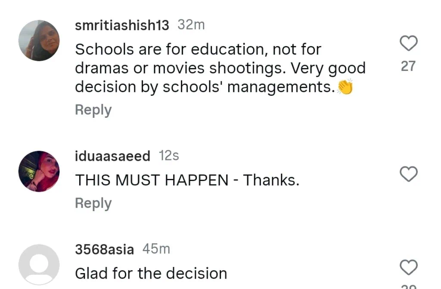Open smritiashish13's profile picture

click(39, 40)
